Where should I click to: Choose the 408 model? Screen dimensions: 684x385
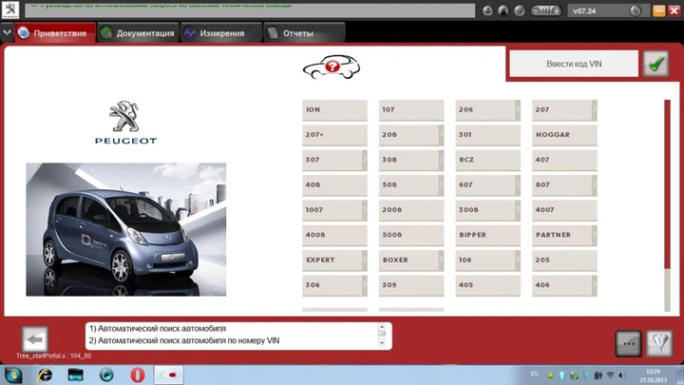coord(334,185)
